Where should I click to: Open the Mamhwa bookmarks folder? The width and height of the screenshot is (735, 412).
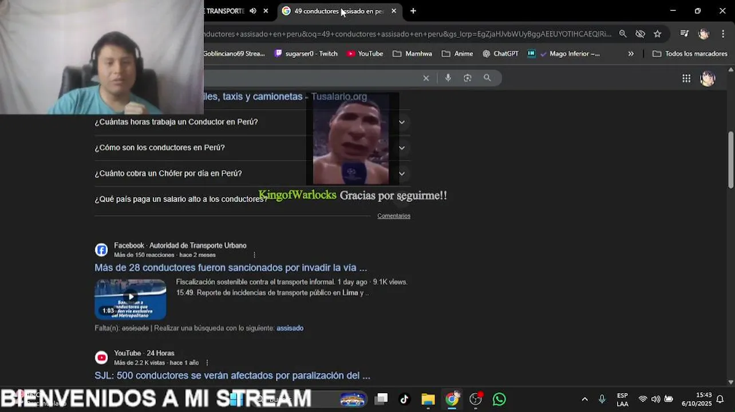pos(412,54)
